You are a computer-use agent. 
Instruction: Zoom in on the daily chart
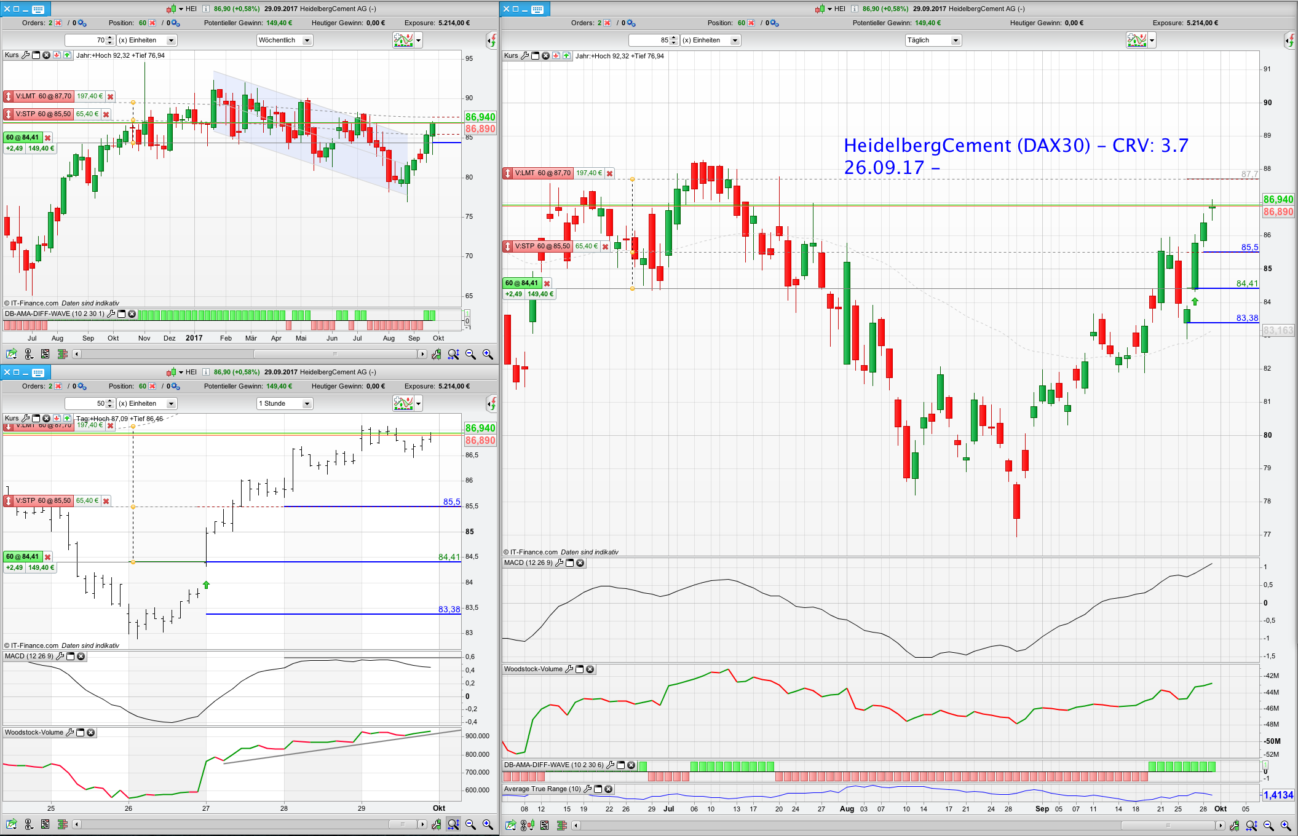(1285, 826)
